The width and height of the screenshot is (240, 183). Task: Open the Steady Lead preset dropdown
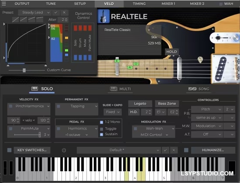pyautogui.click(x=34, y=13)
